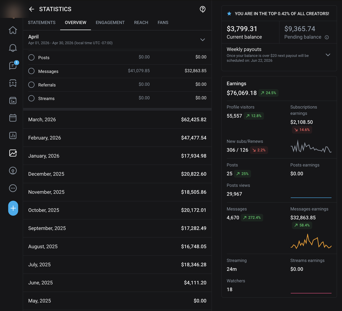Open the Messages chat icon with badge

[13, 65]
